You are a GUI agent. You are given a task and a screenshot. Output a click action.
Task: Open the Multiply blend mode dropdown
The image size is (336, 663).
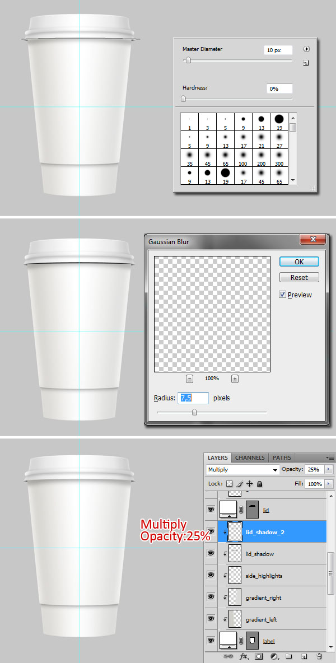(242, 470)
